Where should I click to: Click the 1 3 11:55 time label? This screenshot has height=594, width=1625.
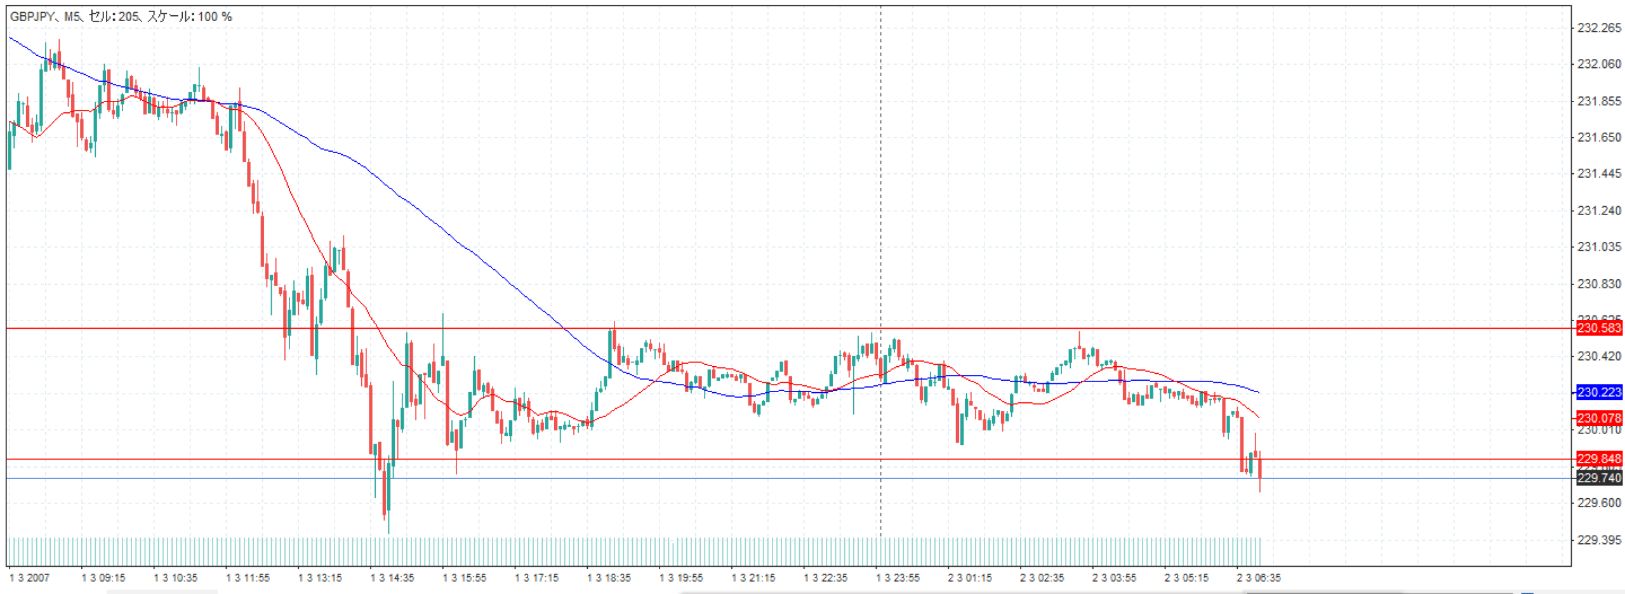point(248,578)
